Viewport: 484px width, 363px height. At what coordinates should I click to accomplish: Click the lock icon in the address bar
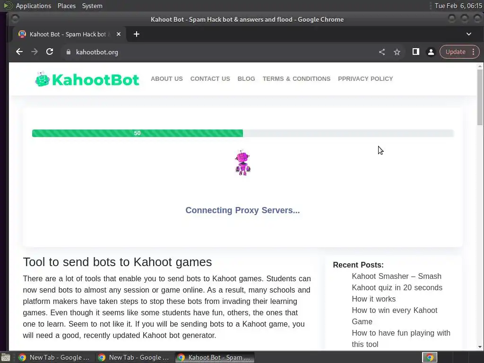click(69, 52)
